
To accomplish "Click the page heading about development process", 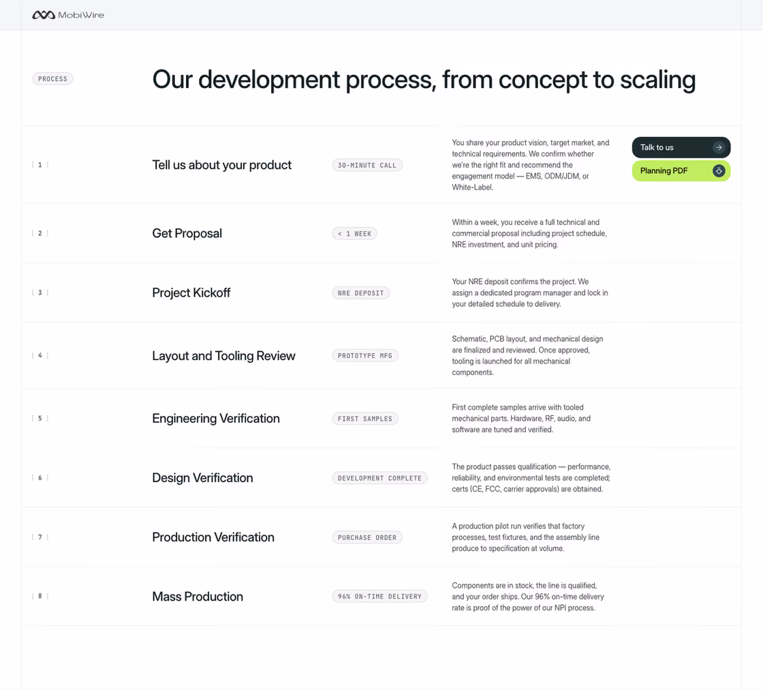I will (424, 80).
